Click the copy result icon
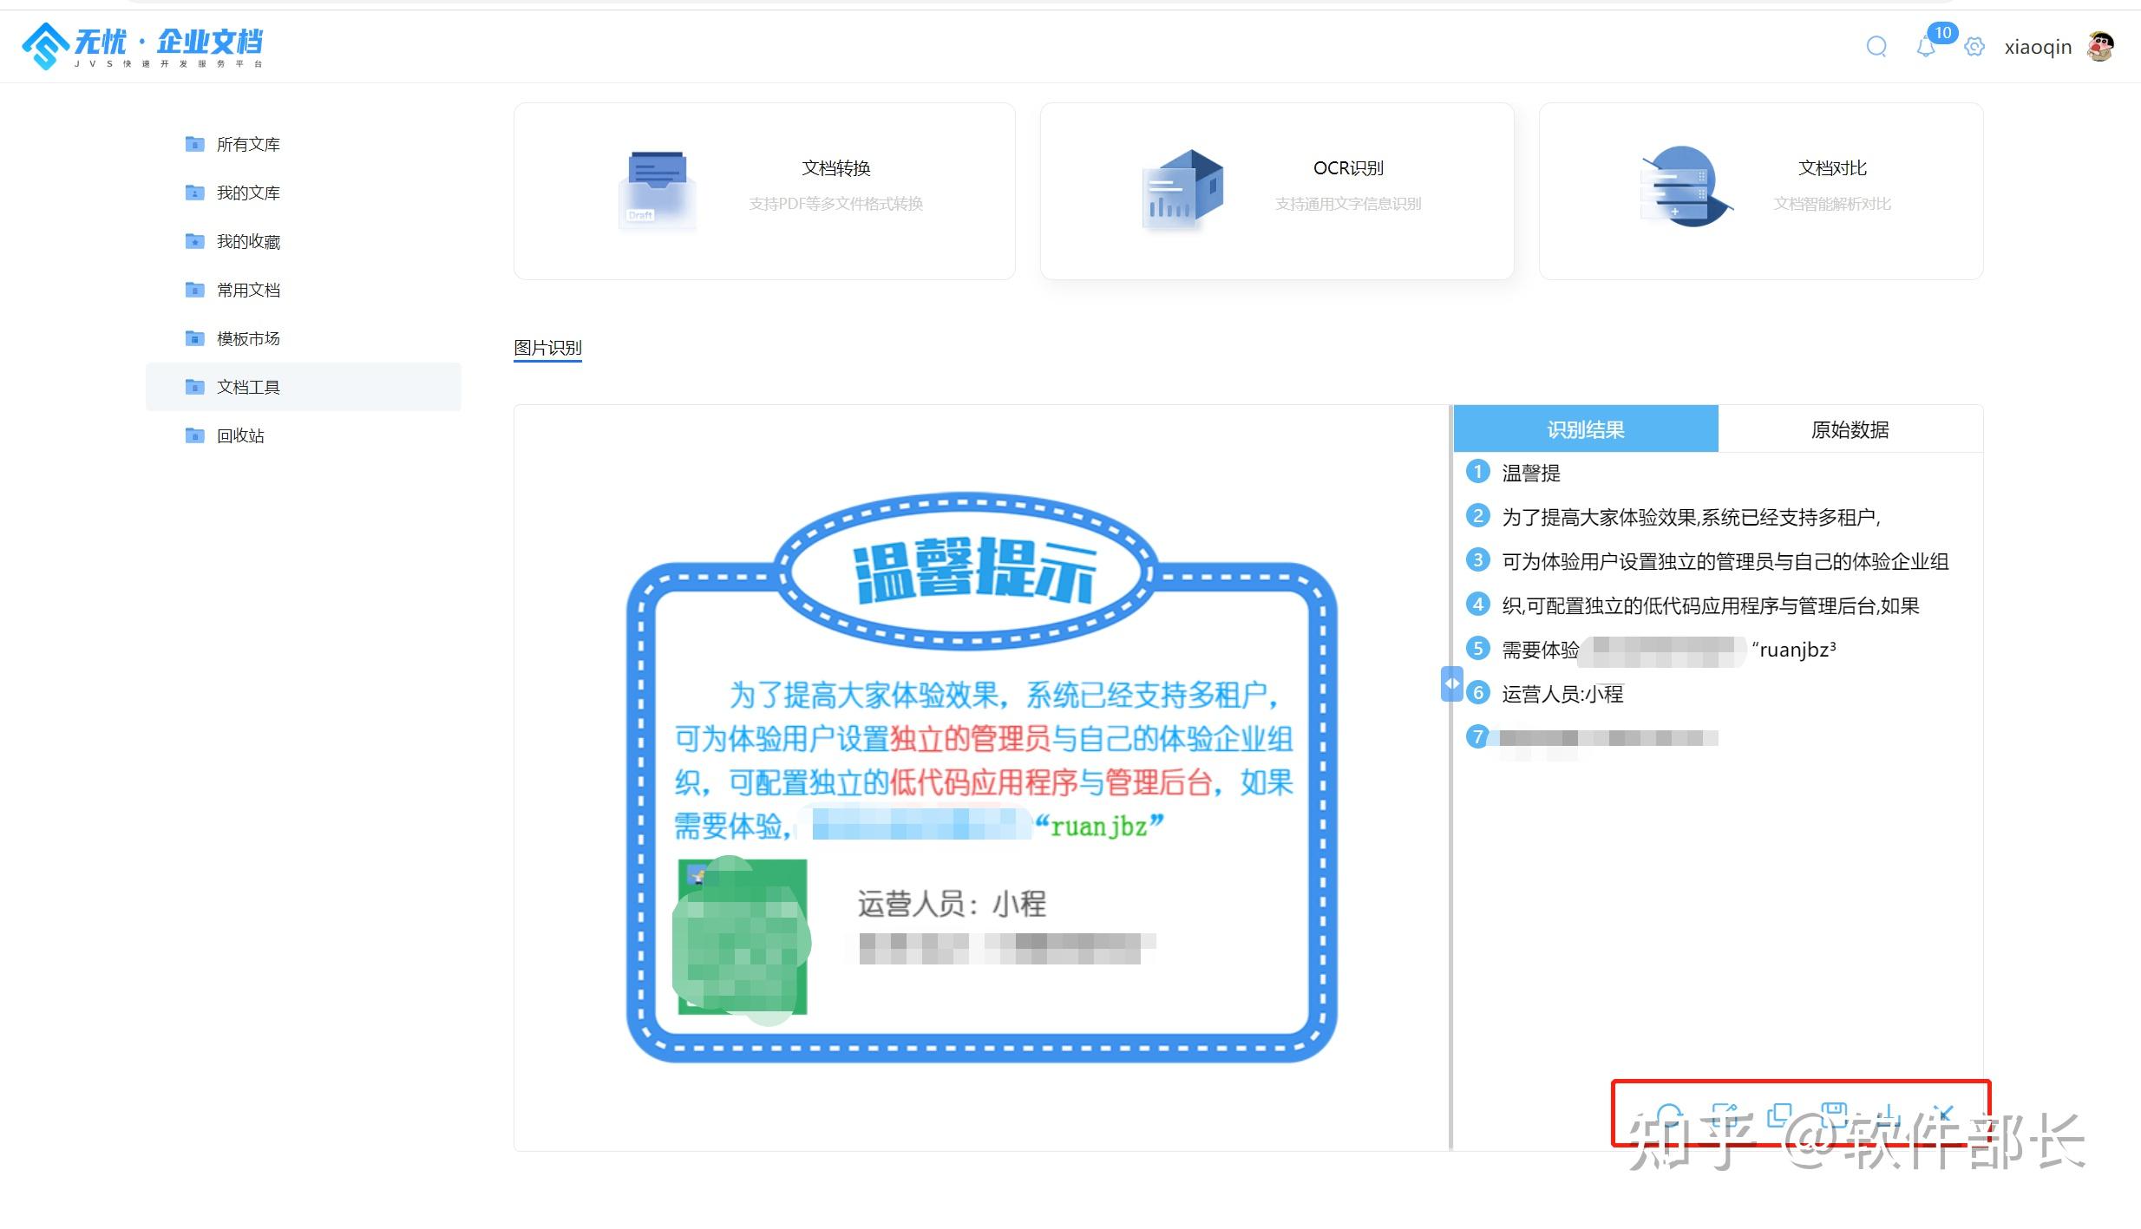The height and width of the screenshot is (1229, 2141). pyautogui.click(x=1779, y=1115)
